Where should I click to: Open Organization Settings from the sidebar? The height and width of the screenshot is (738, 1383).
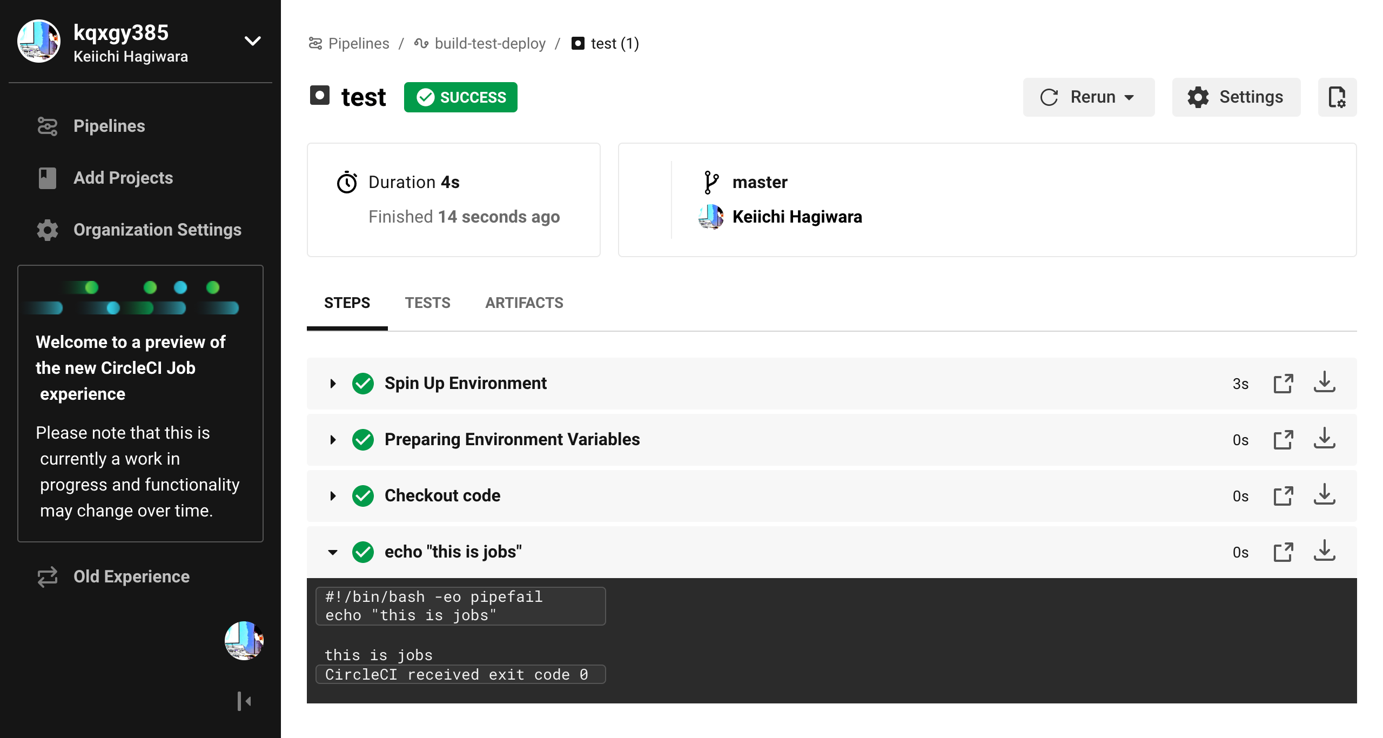[x=157, y=230]
